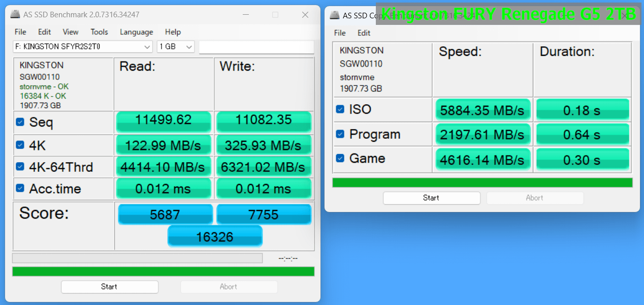Uncheck the Game copy test
The image size is (644, 305).
pos(340,158)
